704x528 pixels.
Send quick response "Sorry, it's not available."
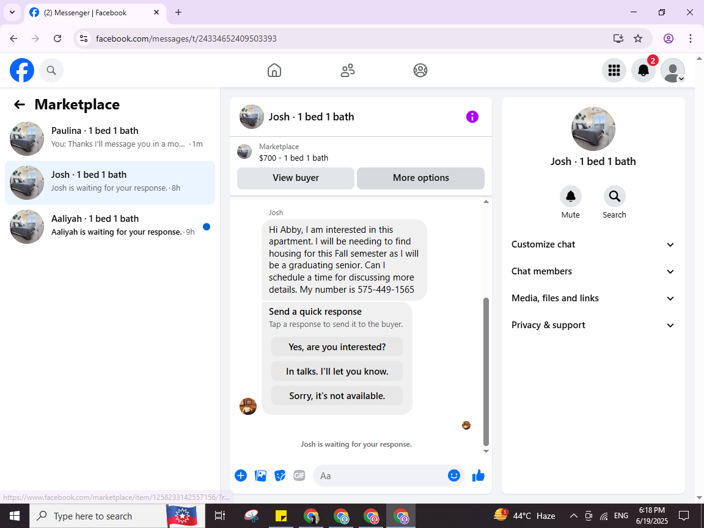[337, 396]
